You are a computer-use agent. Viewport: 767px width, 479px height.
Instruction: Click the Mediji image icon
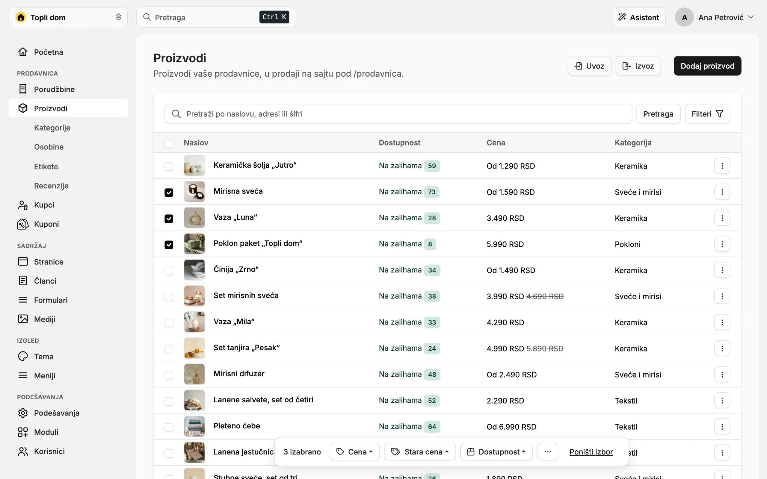tap(23, 319)
